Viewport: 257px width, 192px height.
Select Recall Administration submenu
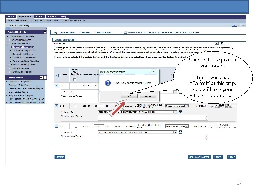tap(74, 21)
